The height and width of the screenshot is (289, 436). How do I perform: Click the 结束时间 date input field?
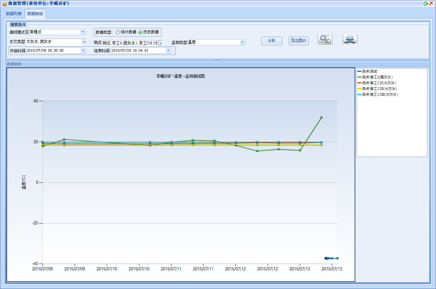click(x=138, y=50)
